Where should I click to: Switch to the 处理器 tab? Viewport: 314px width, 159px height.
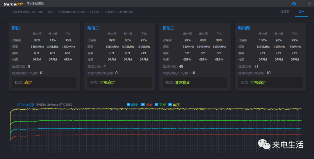[x=285, y=12]
